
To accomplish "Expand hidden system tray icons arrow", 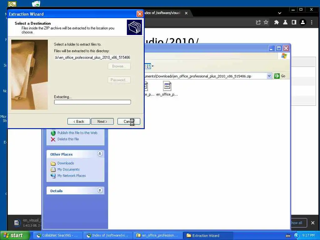I will pyautogui.click(x=297, y=236).
